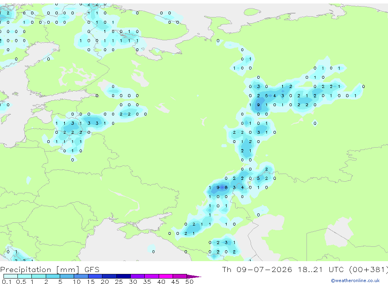The height and width of the screenshot is (284, 388).
Task: Click the '0.1' legend scale label
Action: tap(7, 282)
